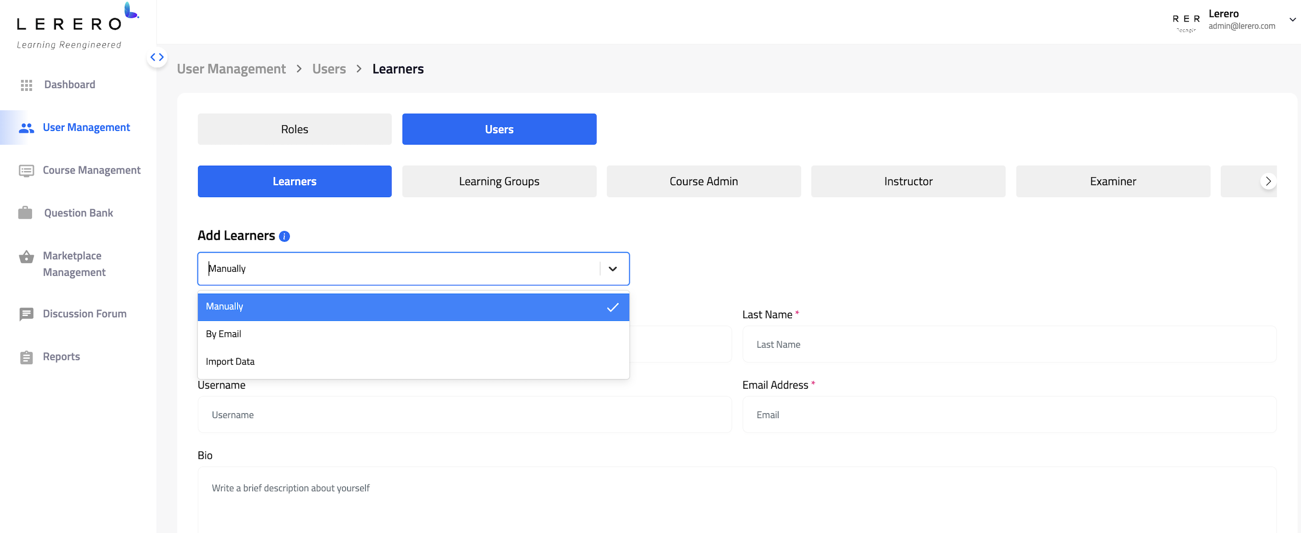Choose the By Email option

point(413,334)
